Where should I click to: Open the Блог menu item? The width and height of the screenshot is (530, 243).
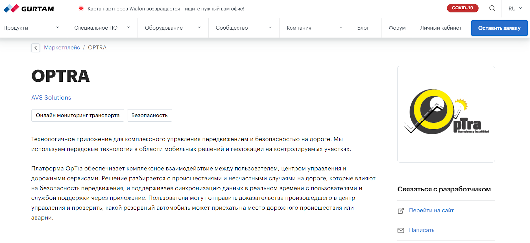tap(363, 28)
